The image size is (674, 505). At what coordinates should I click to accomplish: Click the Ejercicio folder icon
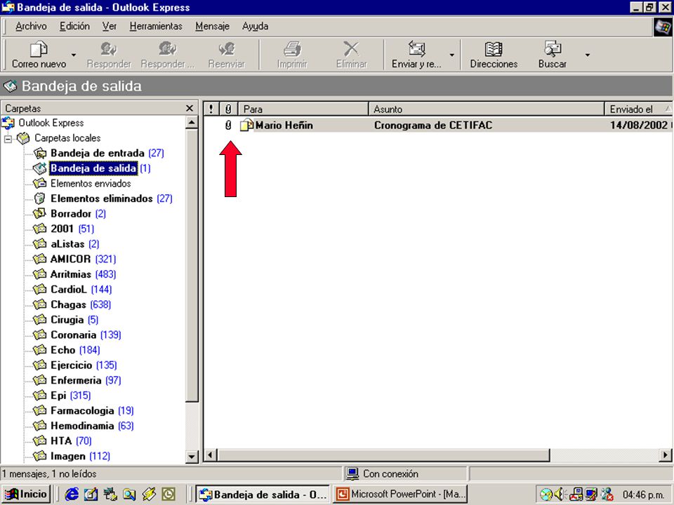pyautogui.click(x=40, y=365)
